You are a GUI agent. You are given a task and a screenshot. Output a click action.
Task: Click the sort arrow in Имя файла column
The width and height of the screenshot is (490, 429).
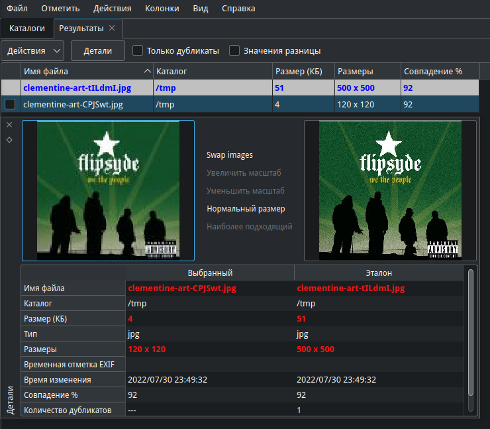click(147, 72)
